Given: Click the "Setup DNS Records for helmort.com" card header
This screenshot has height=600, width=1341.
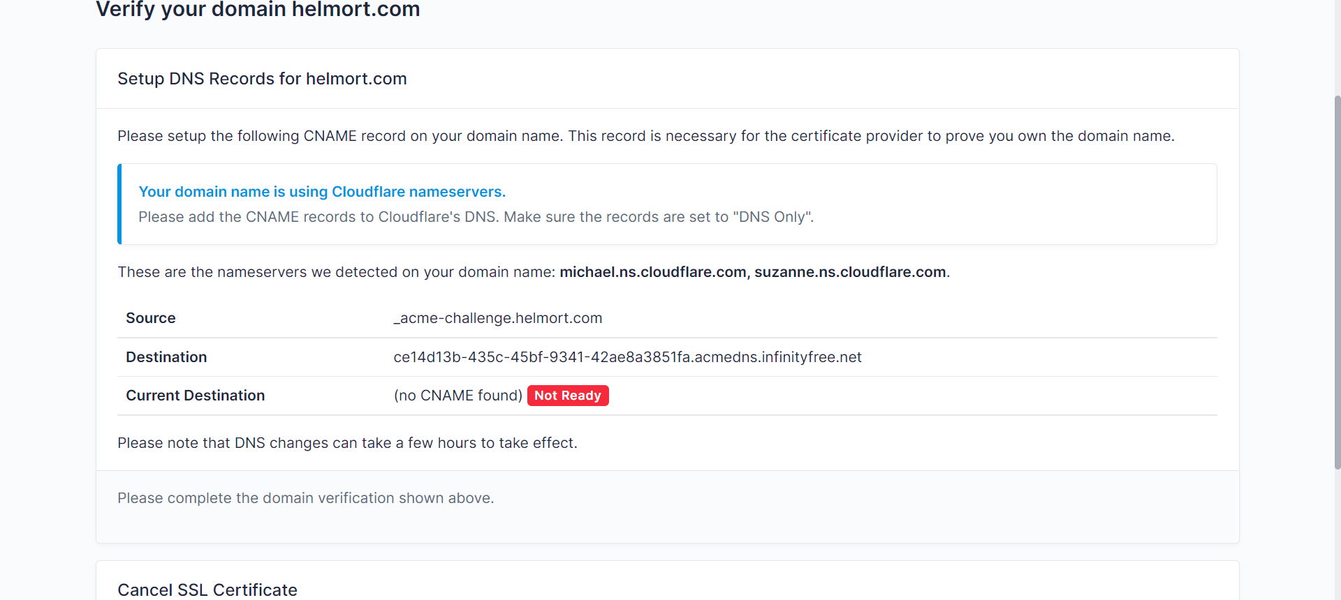Looking at the screenshot, I should (x=262, y=79).
